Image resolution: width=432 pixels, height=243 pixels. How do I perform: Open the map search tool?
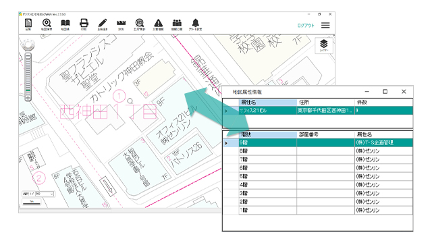coord(47,24)
